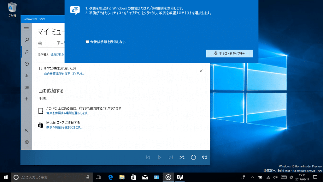Click the ここに入力して検索 taskbar search box
The height and width of the screenshot is (182, 323).
point(51,177)
